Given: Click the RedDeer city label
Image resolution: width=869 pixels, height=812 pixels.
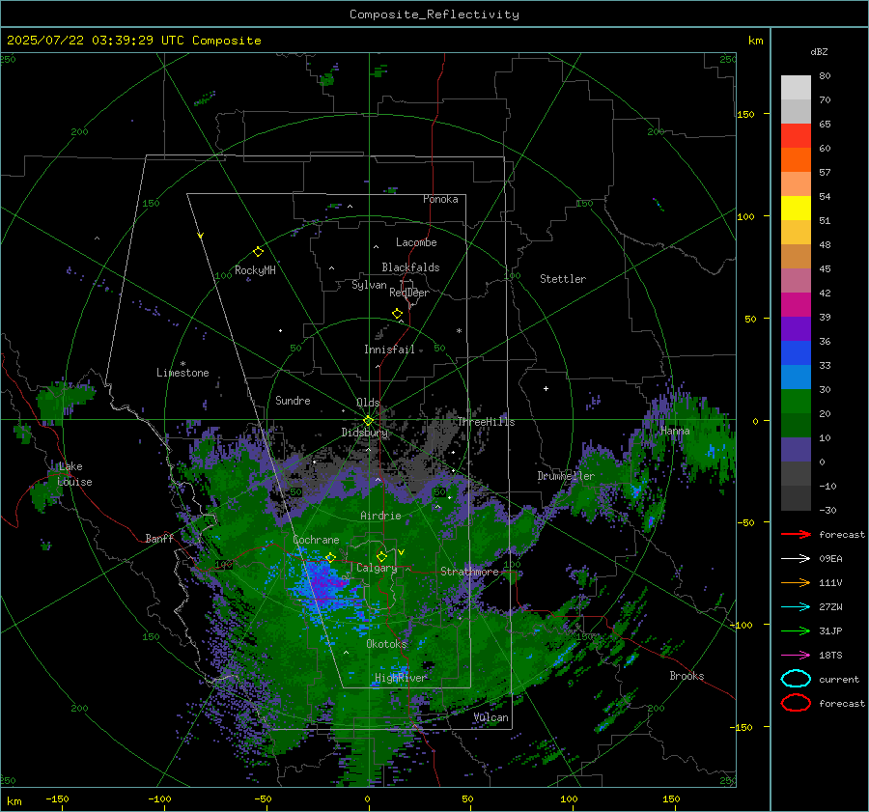Looking at the screenshot, I should tap(409, 293).
